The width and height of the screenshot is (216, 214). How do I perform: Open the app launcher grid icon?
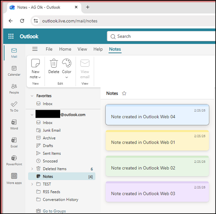[11, 36]
